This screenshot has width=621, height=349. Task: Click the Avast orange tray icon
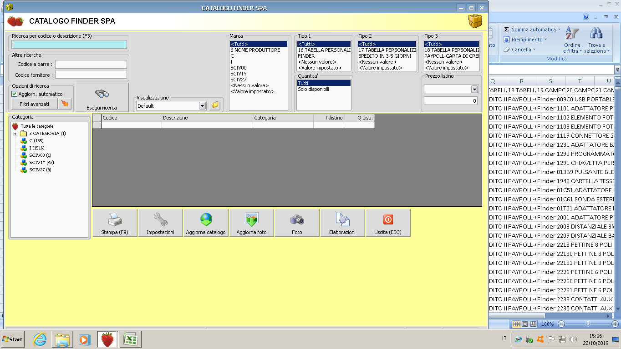click(x=540, y=339)
